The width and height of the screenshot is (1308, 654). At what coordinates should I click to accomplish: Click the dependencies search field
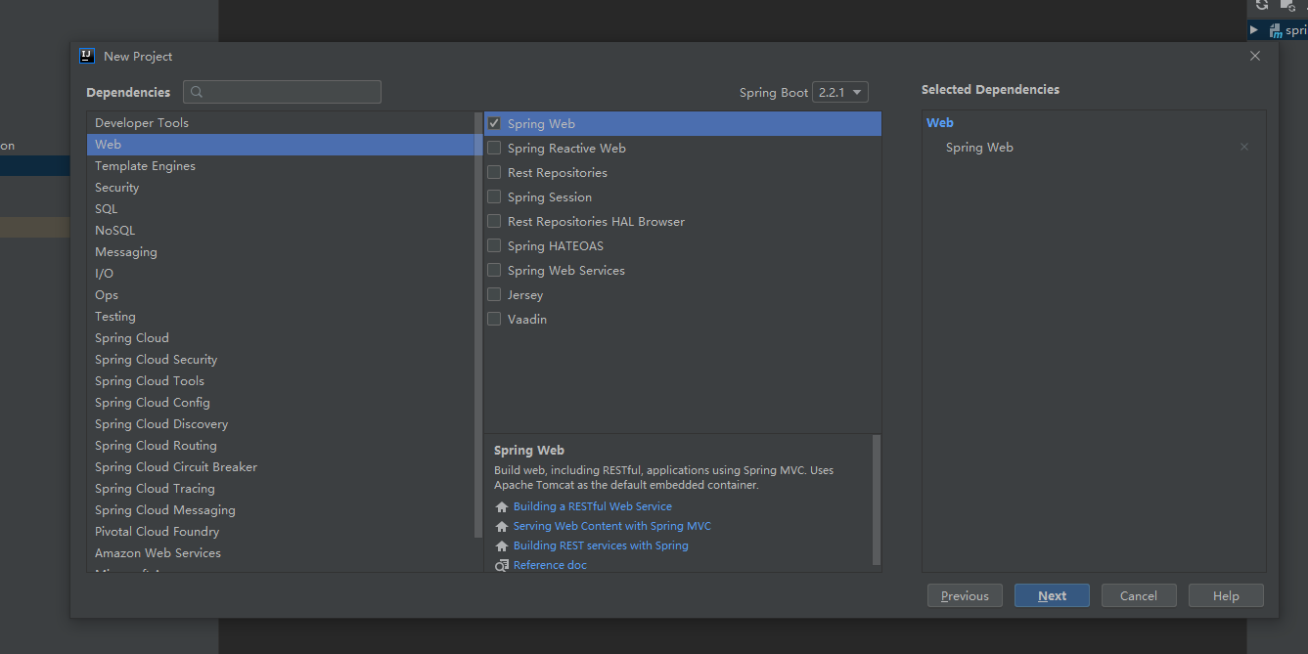[282, 92]
